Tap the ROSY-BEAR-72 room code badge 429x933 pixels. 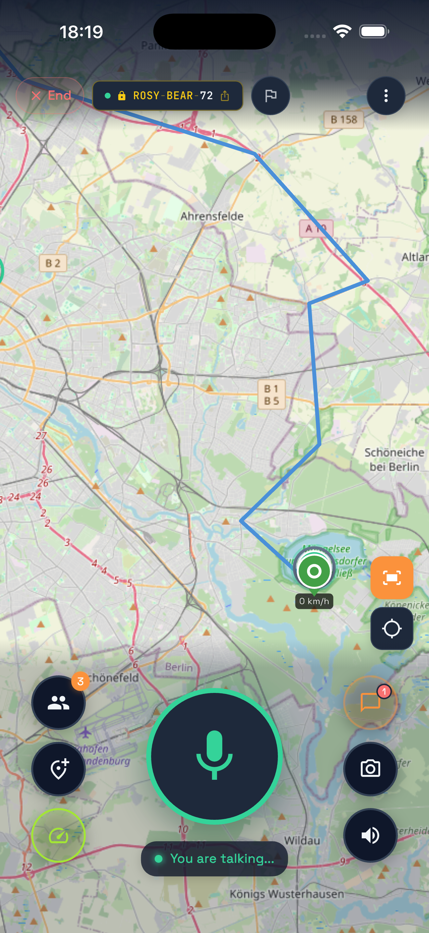point(168,96)
